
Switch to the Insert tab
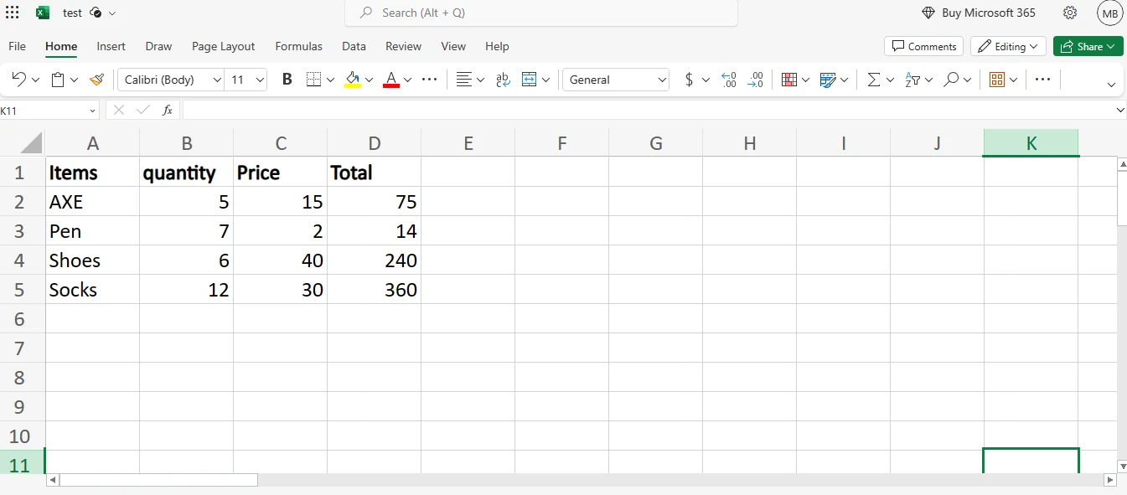[x=111, y=46]
